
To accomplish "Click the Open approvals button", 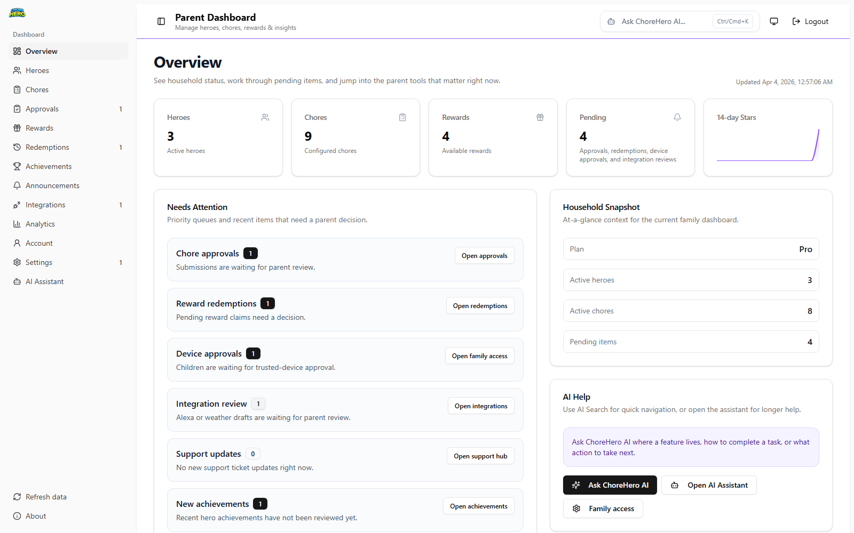I will (484, 255).
